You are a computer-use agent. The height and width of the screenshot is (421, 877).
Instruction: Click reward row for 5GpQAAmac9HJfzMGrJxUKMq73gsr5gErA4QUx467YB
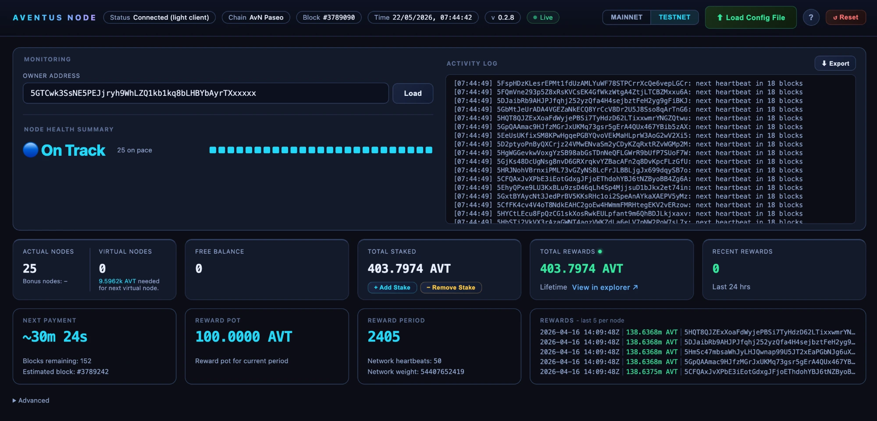(x=698, y=362)
